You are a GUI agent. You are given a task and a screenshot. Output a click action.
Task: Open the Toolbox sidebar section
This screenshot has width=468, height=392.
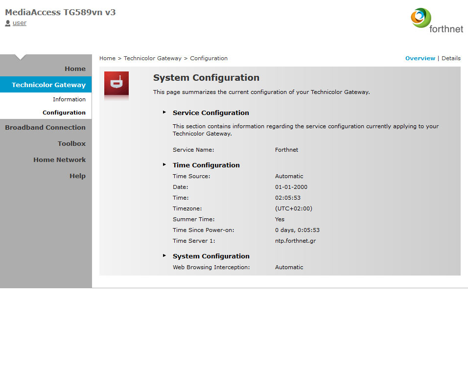pos(71,143)
